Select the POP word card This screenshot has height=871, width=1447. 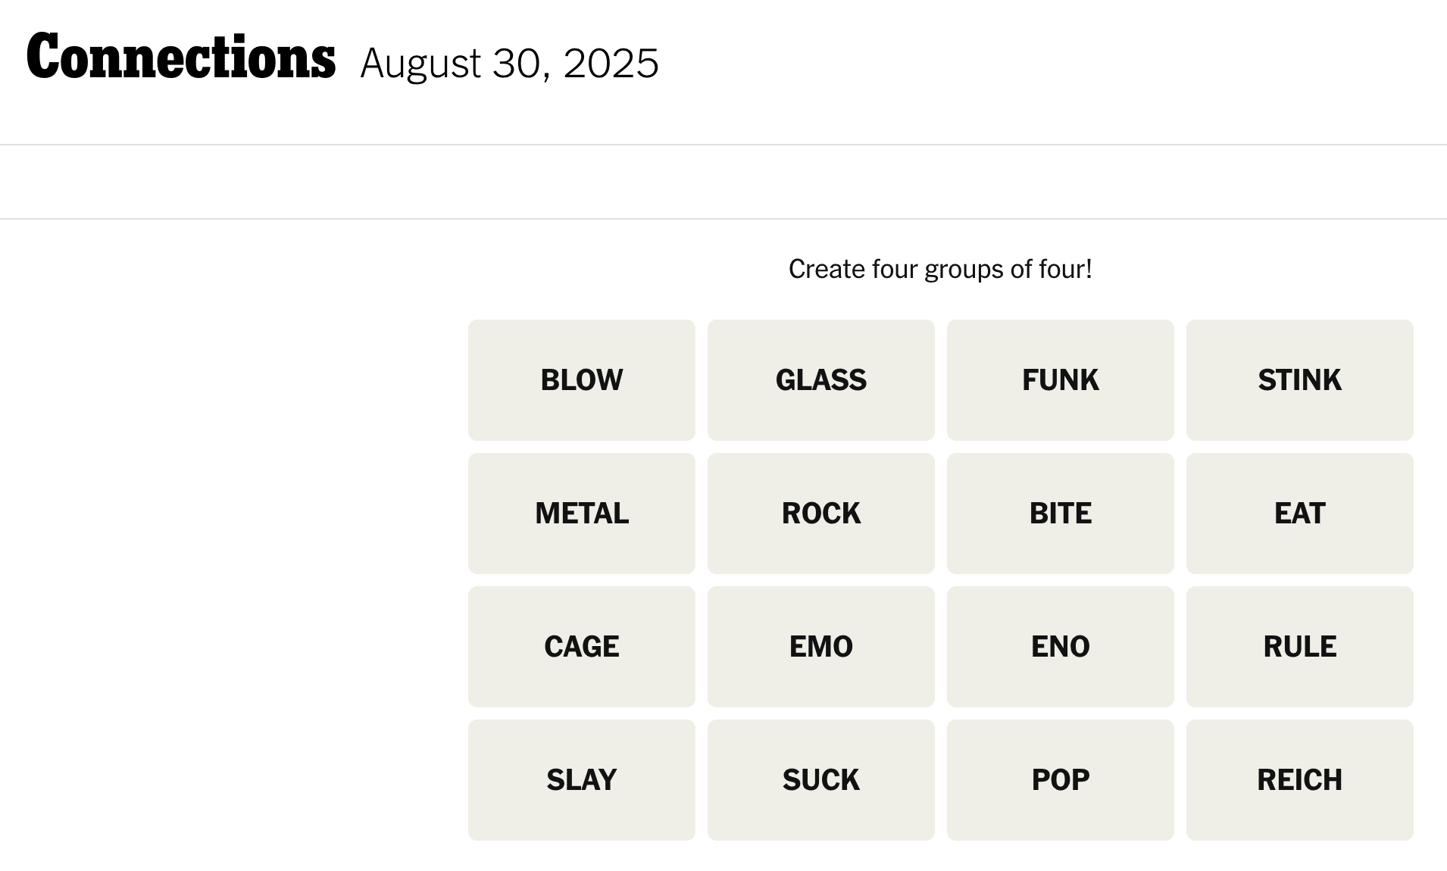(1060, 779)
